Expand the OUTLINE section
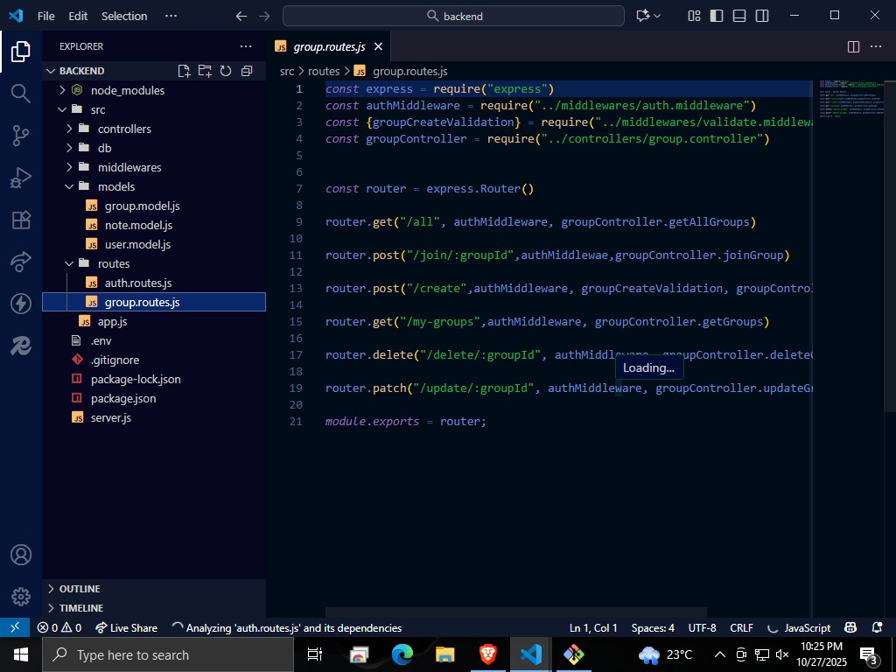Image resolution: width=896 pixels, height=672 pixels. click(79, 588)
